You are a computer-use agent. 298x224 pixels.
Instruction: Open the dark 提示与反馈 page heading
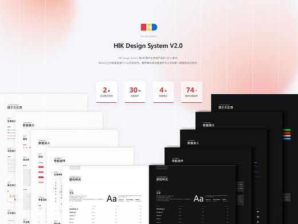pos(226,107)
